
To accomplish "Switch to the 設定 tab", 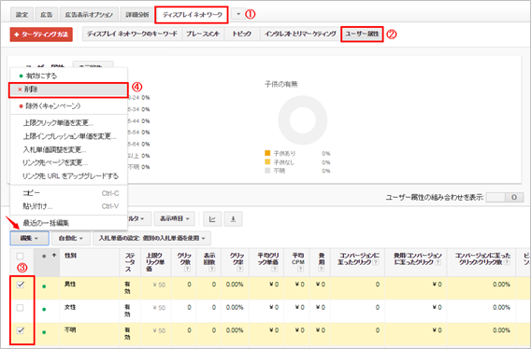I will coord(22,15).
